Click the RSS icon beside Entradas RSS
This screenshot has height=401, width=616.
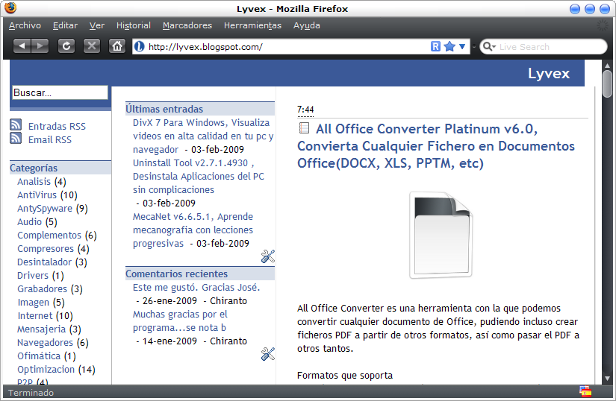(16, 125)
